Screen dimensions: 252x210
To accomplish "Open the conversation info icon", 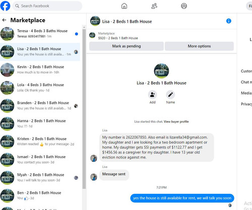I will tap(229, 21).
